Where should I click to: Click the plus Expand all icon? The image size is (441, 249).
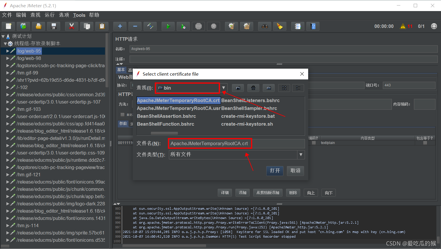tap(120, 26)
